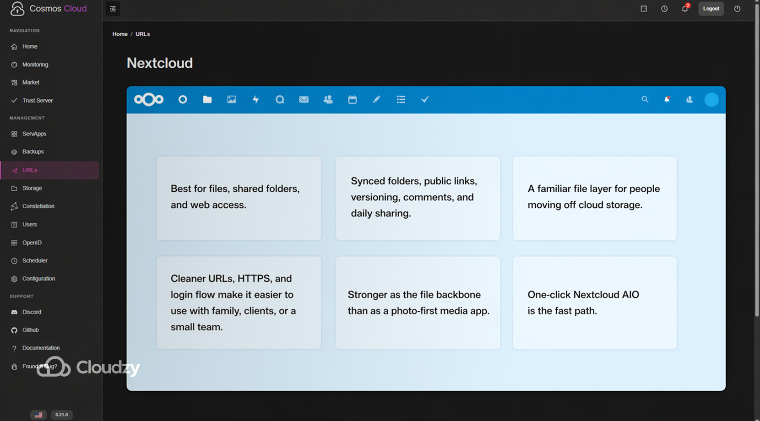Open the Dashboard circle icon

pos(183,99)
